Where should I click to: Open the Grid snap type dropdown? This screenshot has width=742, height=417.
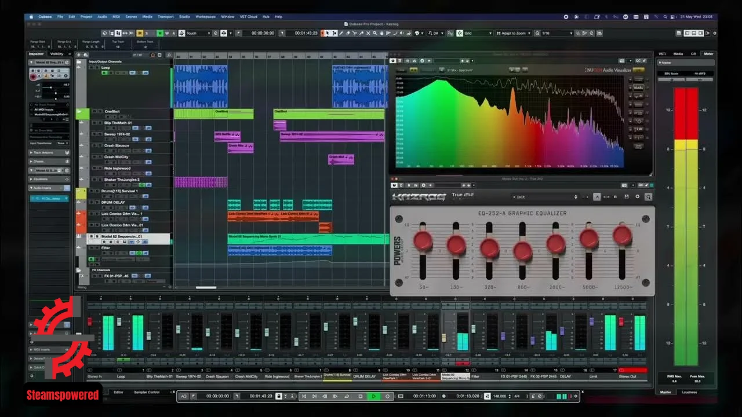click(479, 33)
